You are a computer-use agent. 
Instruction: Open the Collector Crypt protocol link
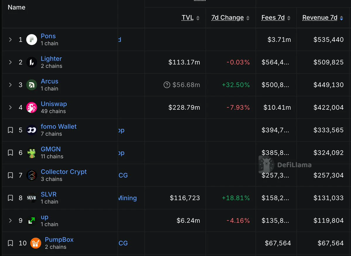point(64,172)
